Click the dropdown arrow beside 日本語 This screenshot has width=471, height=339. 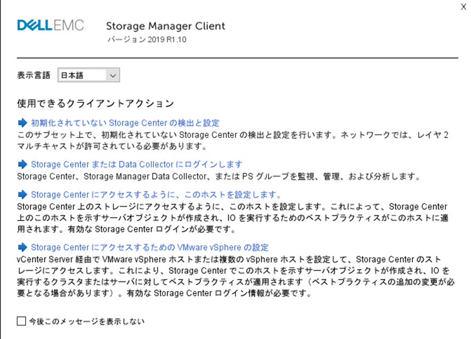point(112,75)
